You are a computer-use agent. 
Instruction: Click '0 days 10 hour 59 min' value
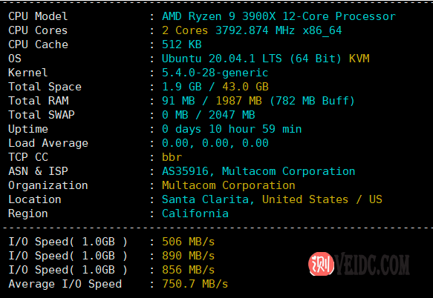coord(232,129)
